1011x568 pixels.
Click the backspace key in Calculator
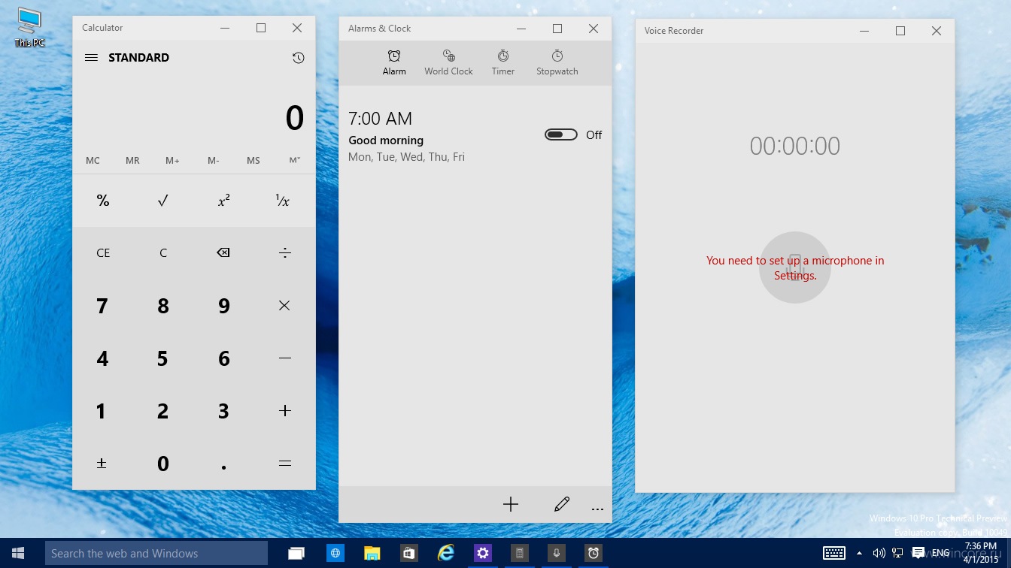pyautogui.click(x=223, y=253)
